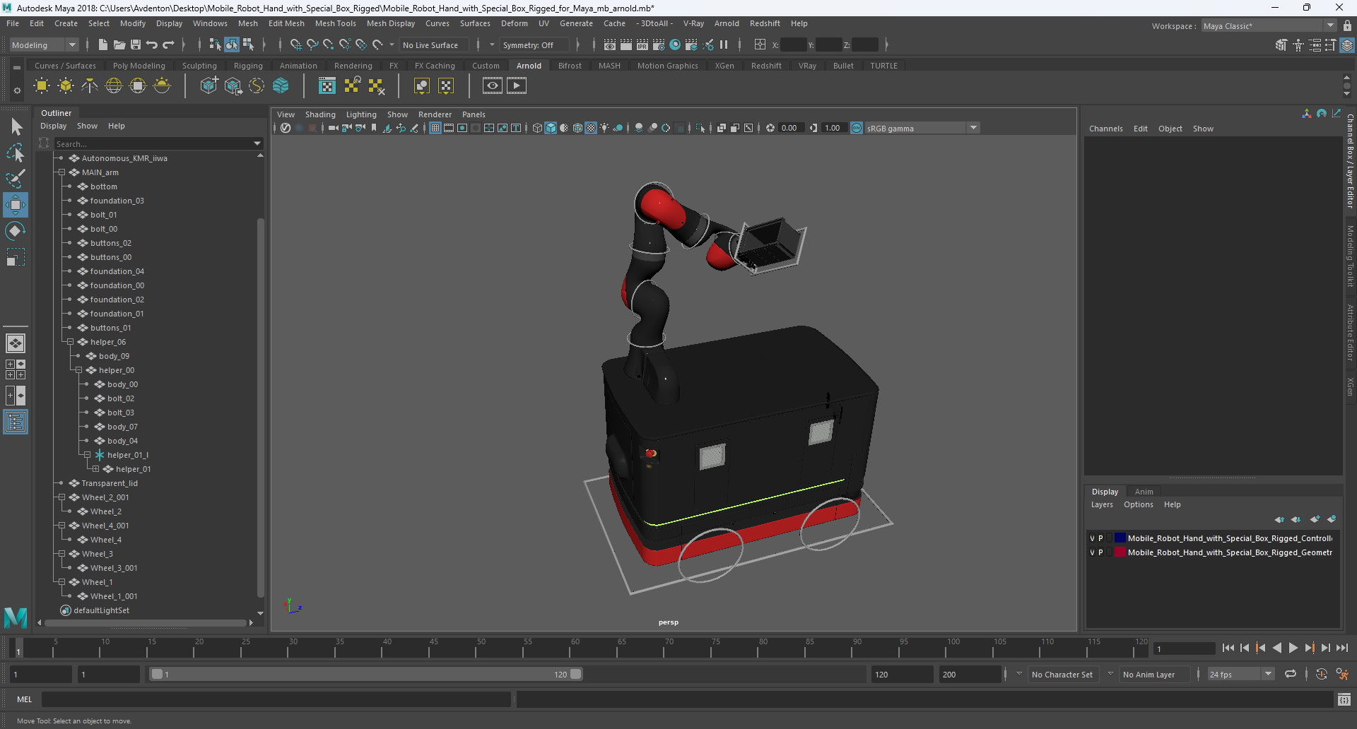Viewport: 1357px width, 729px height.
Task: Toggle visibility V of Geometry layer
Action: pyautogui.click(x=1092, y=552)
